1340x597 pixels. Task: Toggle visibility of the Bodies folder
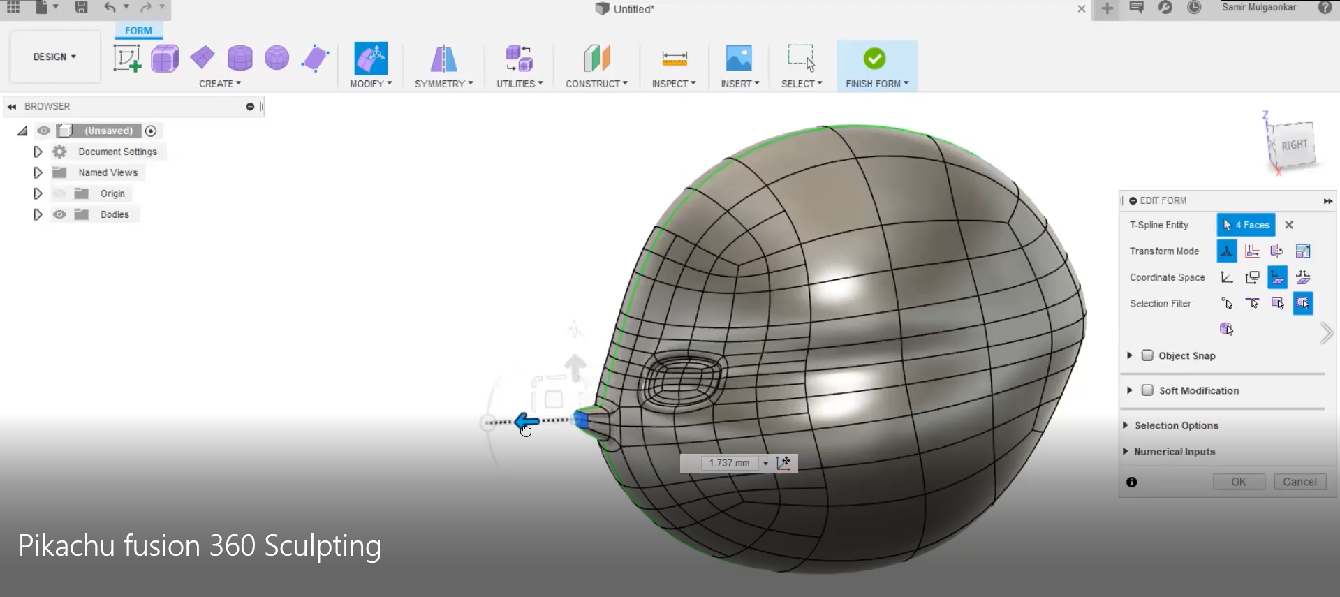click(59, 214)
